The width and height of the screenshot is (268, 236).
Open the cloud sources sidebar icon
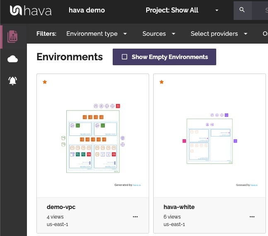click(x=13, y=59)
